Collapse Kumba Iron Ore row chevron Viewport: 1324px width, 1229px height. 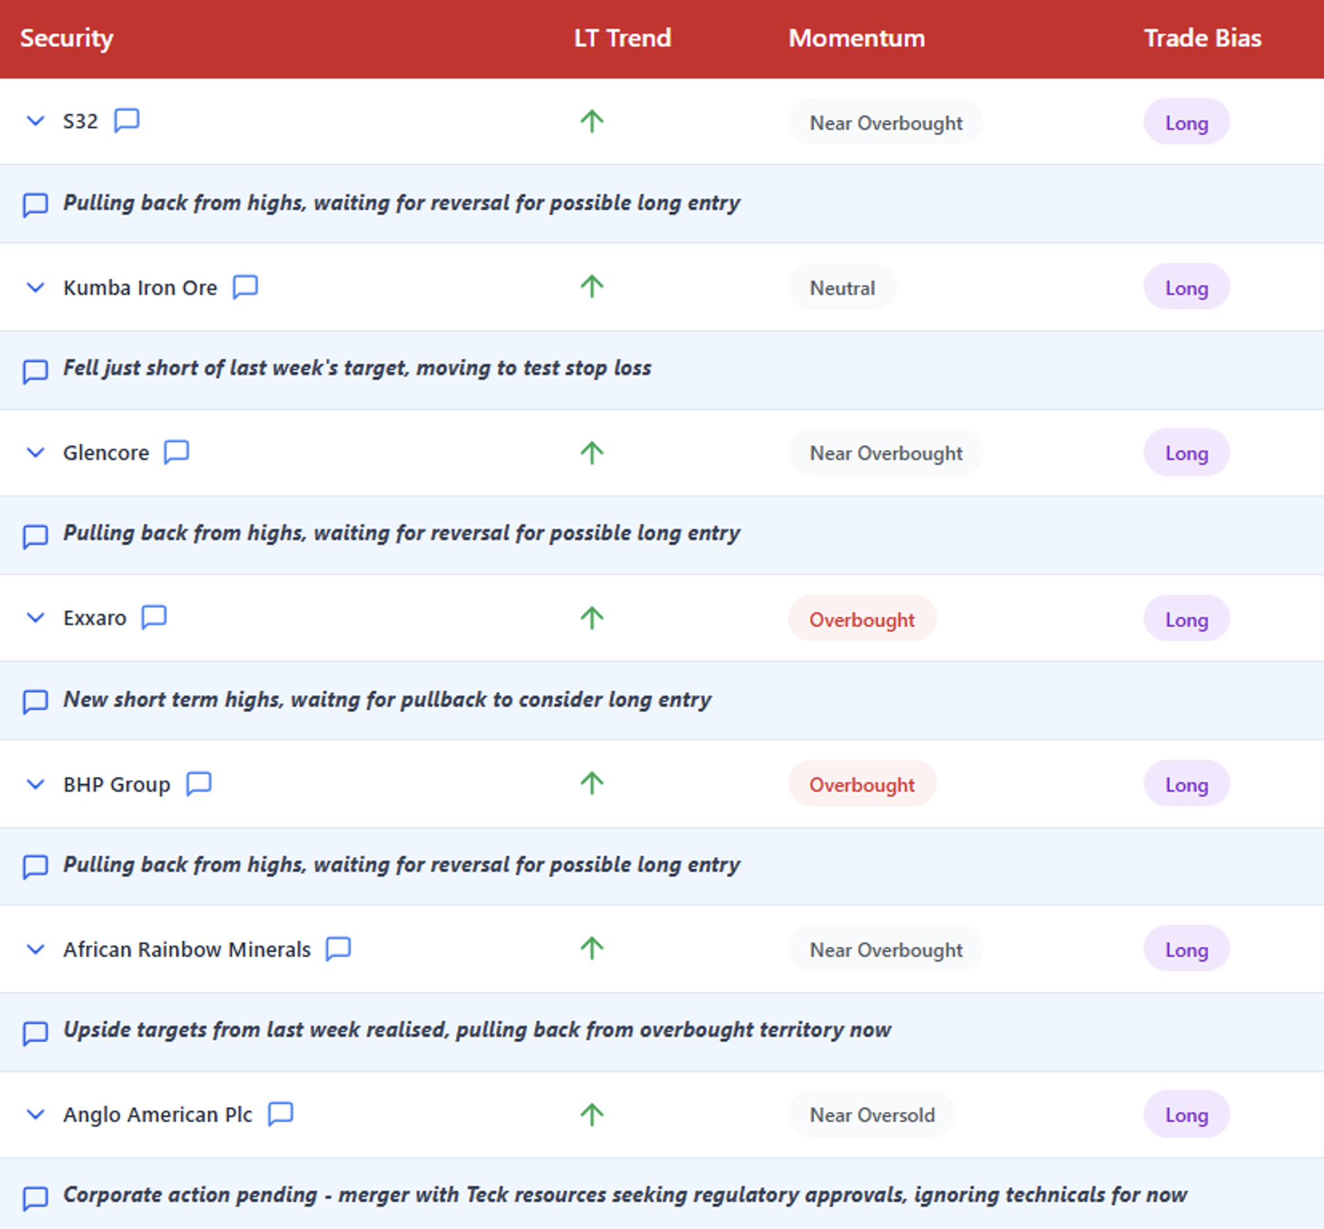[36, 287]
